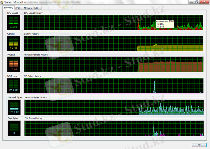Click the explorer.exe:1708 tooltip text
The image size is (210, 149).
[165, 21]
